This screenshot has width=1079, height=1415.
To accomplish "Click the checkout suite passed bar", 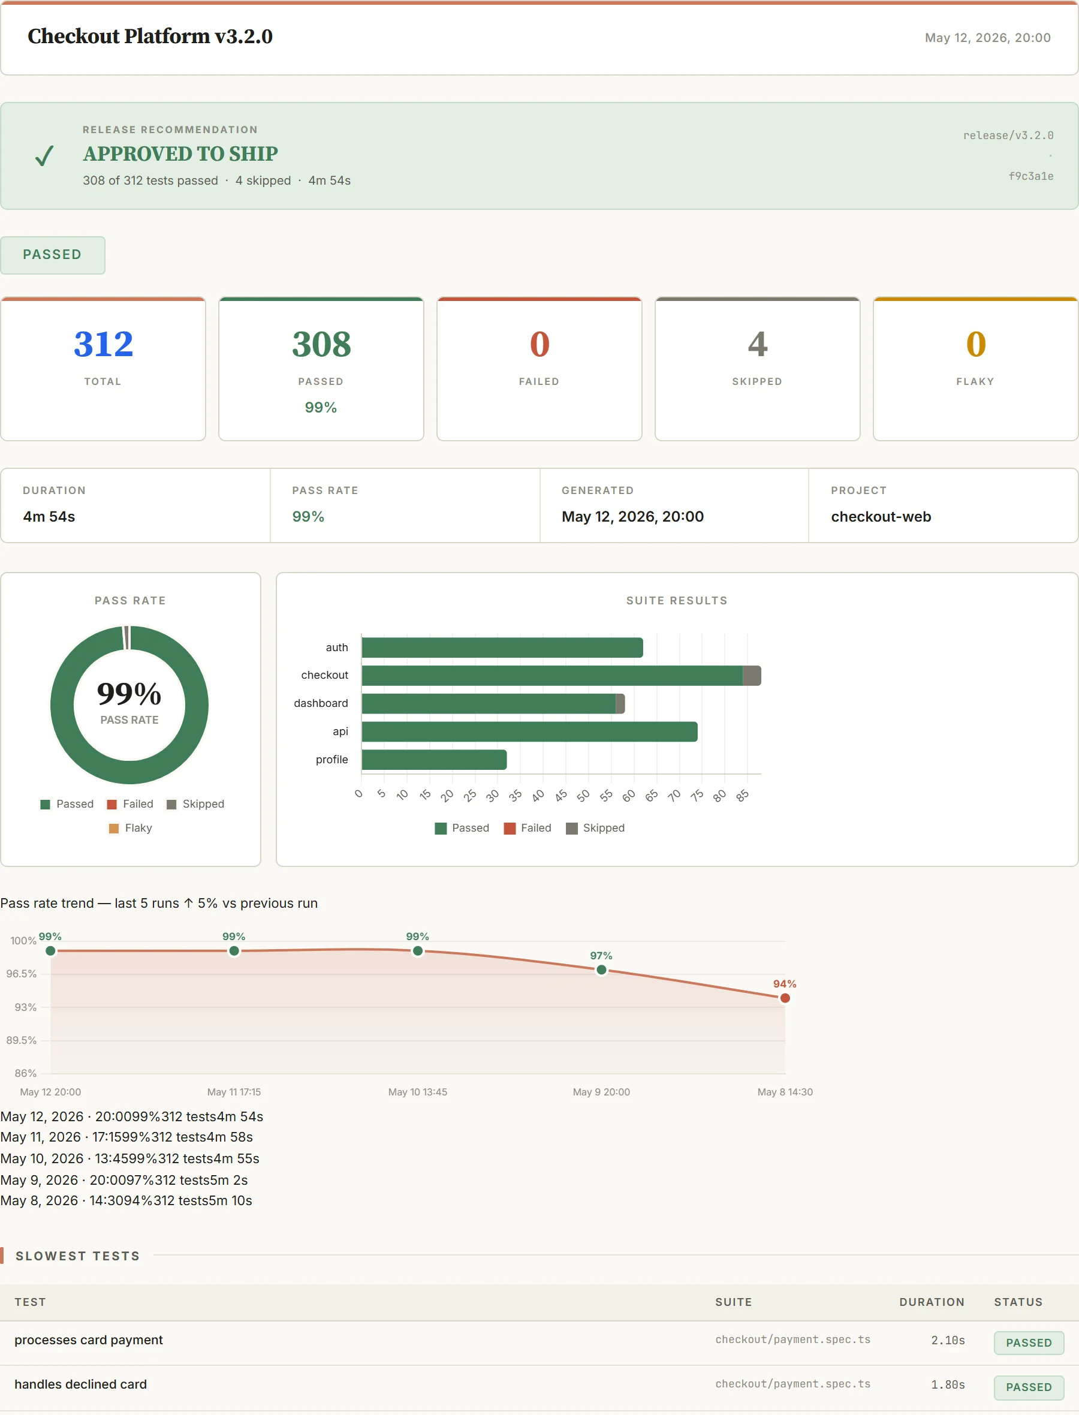I will pos(552,676).
